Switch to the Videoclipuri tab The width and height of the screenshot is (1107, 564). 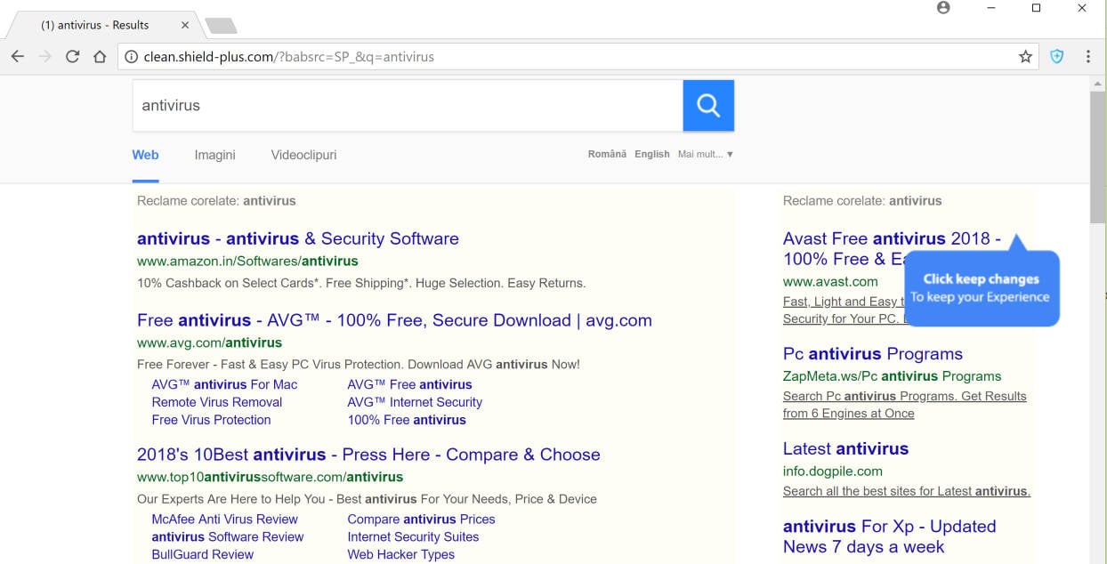click(x=303, y=155)
